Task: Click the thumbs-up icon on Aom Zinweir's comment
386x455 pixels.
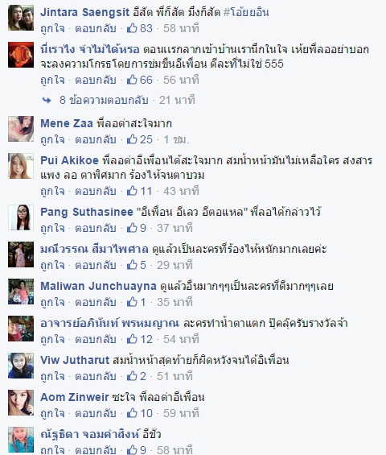Action: tap(132, 413)
